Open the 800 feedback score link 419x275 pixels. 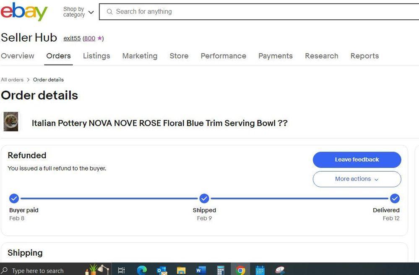pyautogui.click(x=89, y=38)
